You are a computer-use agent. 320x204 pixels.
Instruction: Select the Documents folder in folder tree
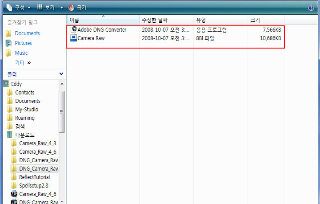(28, 101)
